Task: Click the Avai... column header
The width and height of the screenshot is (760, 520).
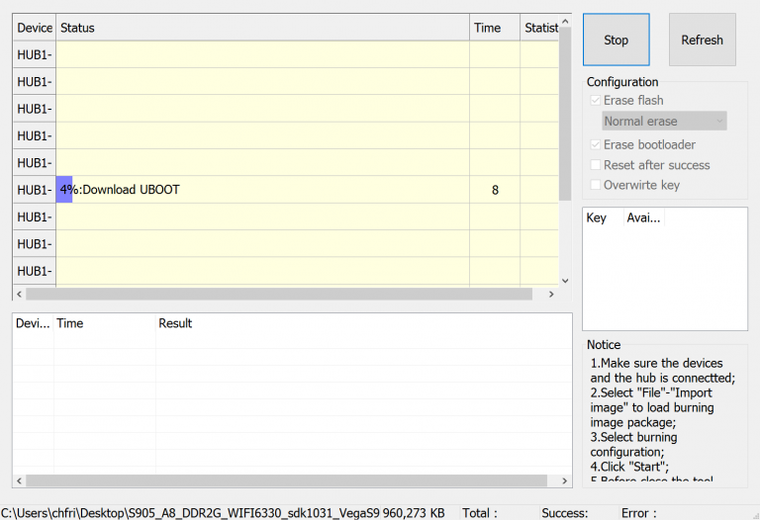Action: [x=643, y=217]
